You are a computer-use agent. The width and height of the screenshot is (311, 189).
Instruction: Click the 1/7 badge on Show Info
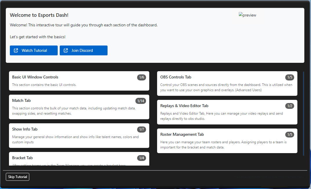(x=141, y=129)
